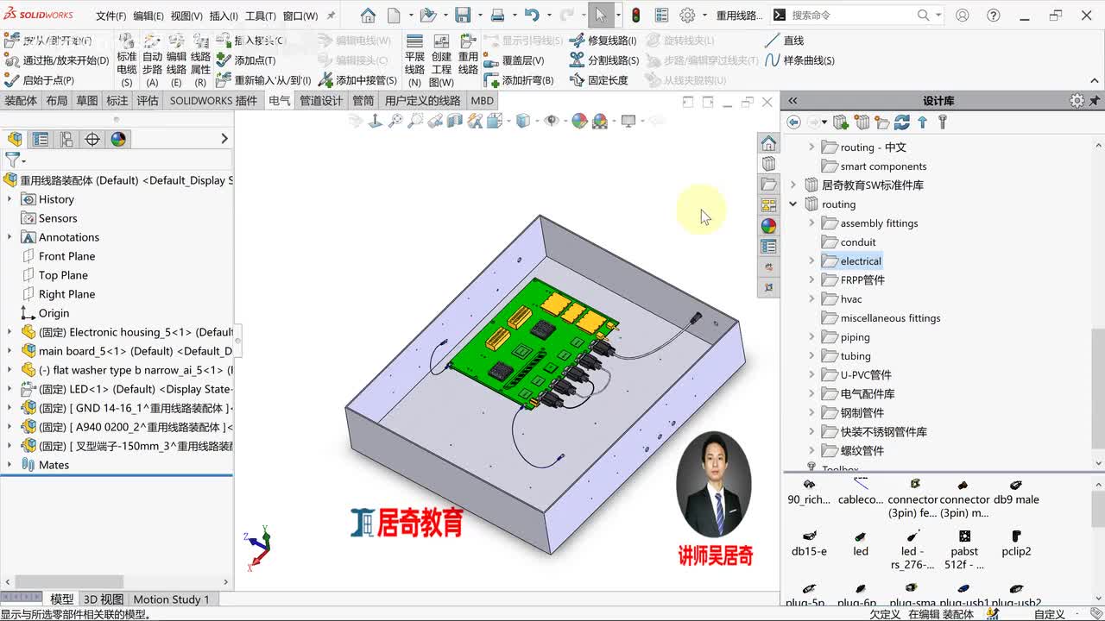Click 添加折弯(B) command

519,80
